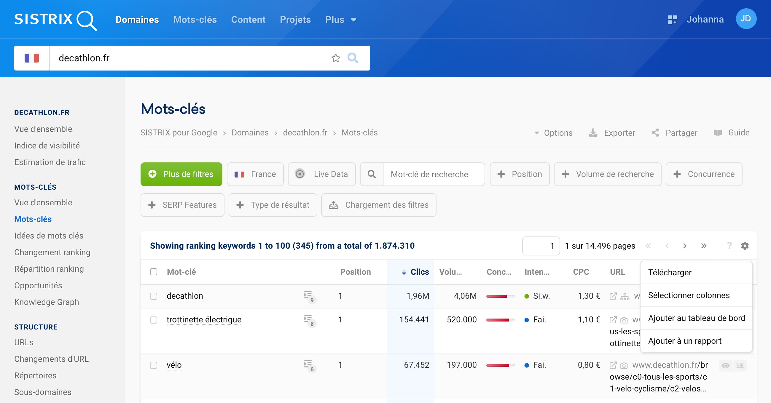Open the JD user avatar

coord(746,19)
